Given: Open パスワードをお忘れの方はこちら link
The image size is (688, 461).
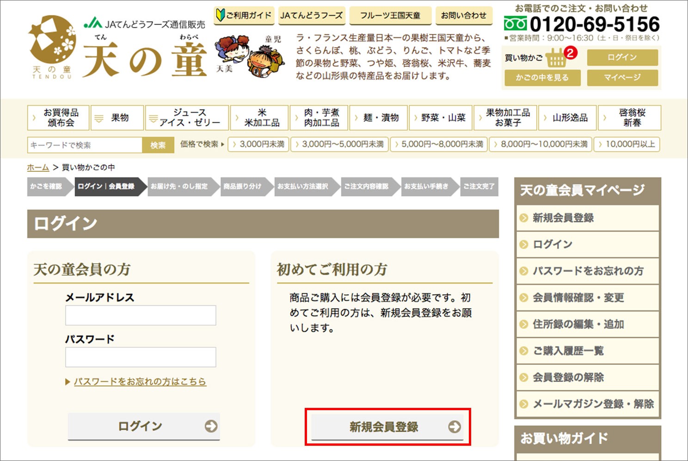Looking at the screenshot, I should tap(140, 382).
